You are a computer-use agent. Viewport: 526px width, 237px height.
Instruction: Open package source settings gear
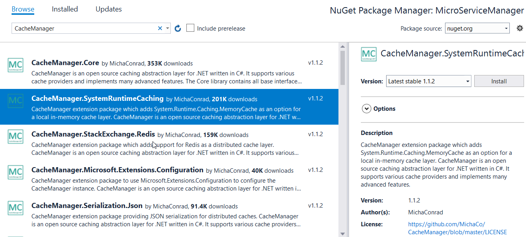click(520, 28)
